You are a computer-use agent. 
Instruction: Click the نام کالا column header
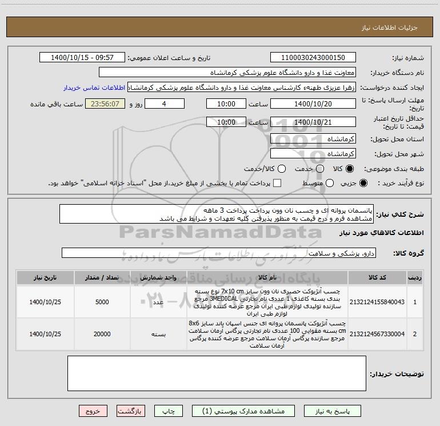click(x=267, y=277)
